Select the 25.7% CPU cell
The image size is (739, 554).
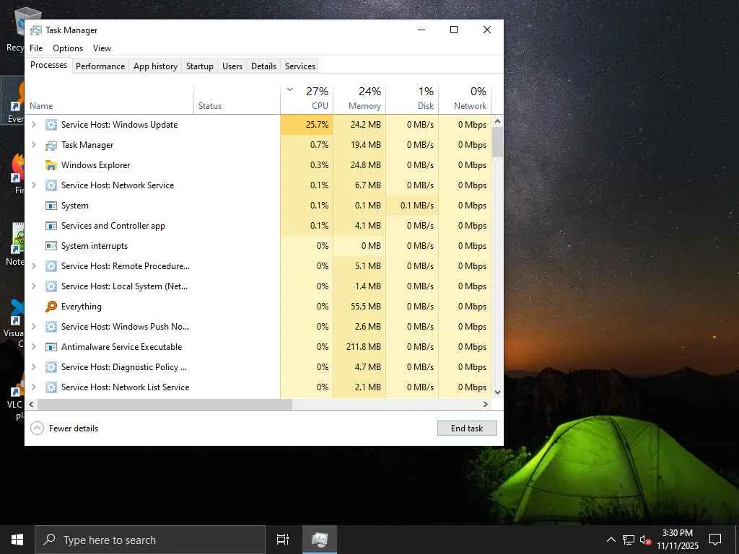coord(307,125)
